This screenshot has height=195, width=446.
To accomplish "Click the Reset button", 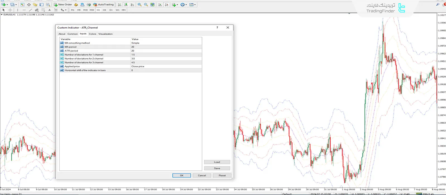I will [x=222, y=175].
